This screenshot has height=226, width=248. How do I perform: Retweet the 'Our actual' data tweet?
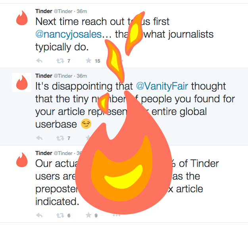pos(60,215)
